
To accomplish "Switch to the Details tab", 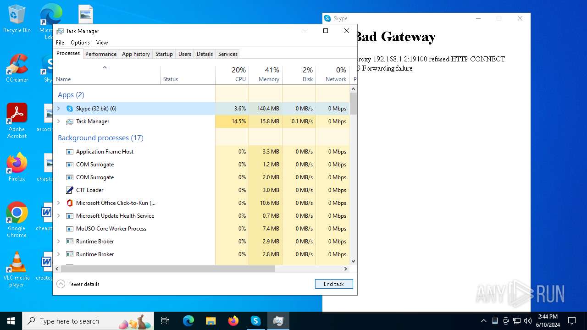I will coord(205,54).
